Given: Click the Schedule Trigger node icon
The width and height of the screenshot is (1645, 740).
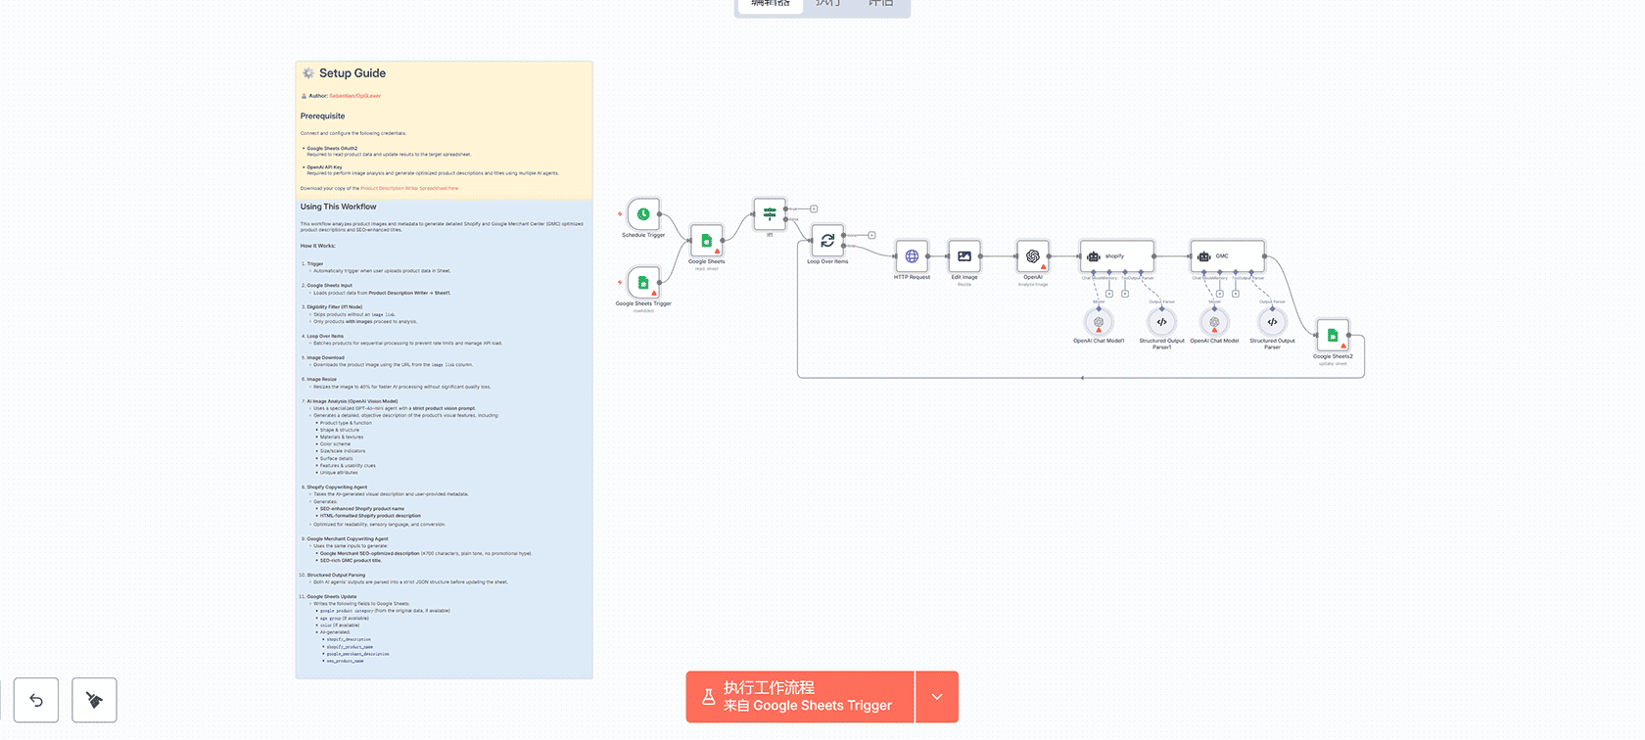Looking at the screenshot, I should [x=643, y=214].
